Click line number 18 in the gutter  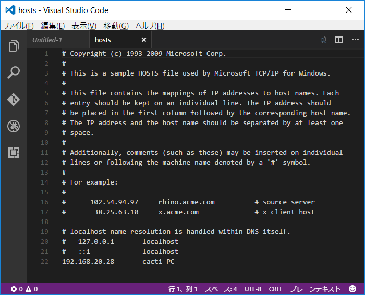[x=44, y=222]
